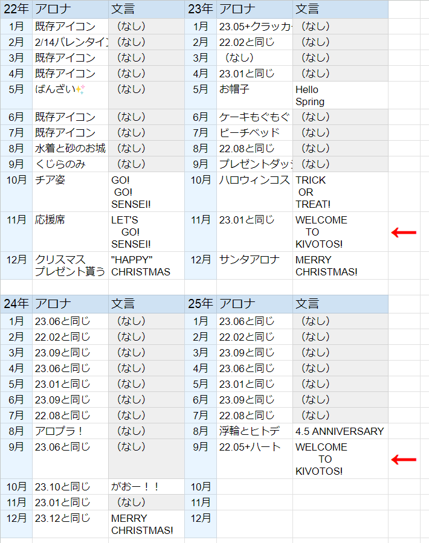Image resolution: width=429 pixels, height=543 pixels.
Task: Select the '水着と砂のお城' cell
Action: point(70,149)
